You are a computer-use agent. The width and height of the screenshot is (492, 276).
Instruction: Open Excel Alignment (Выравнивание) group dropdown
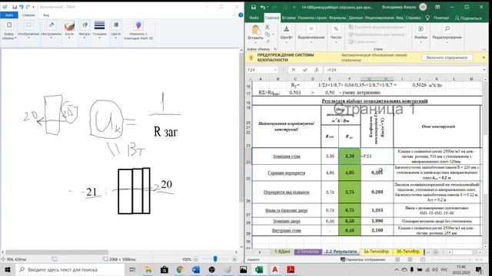click(311, 34)
